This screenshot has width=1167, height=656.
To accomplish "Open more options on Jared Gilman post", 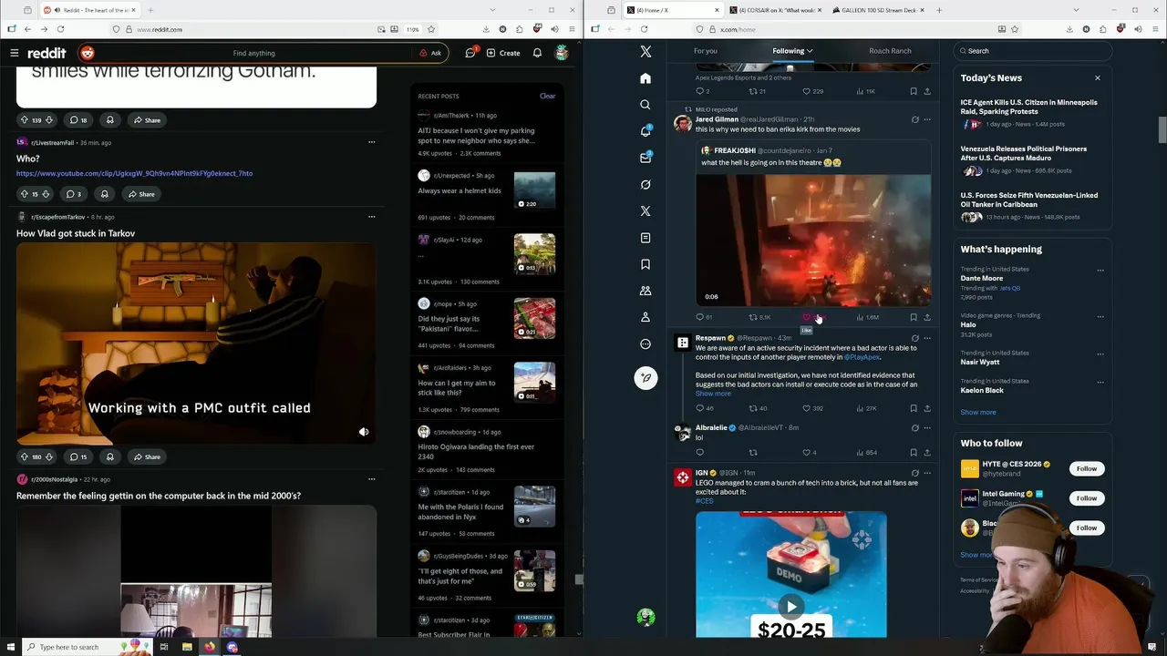I will pos(927,119).
